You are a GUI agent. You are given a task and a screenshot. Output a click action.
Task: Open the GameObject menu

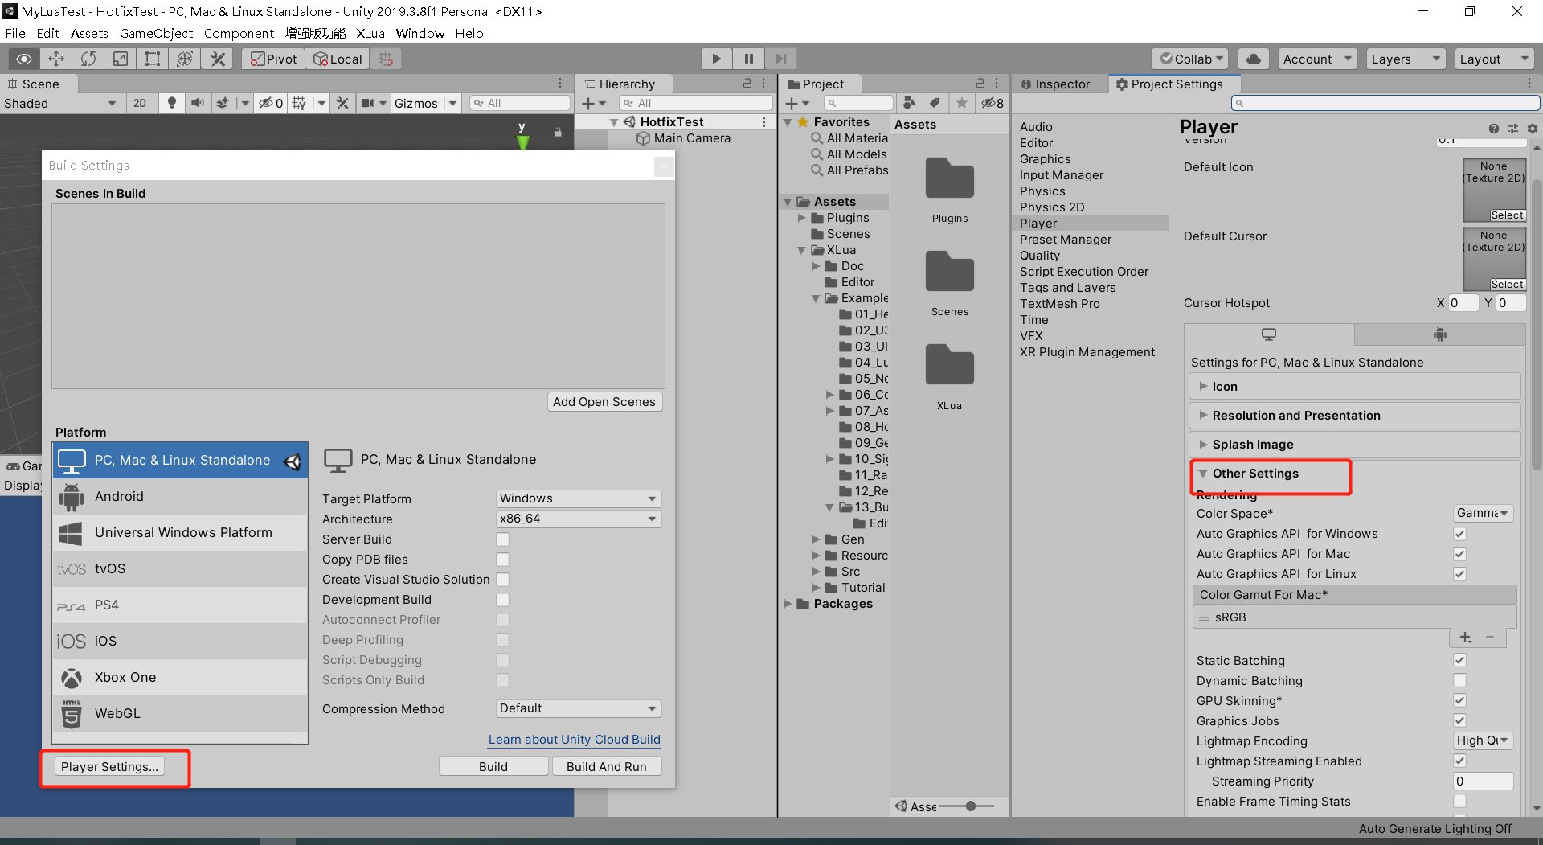click(x=156, y=33)
